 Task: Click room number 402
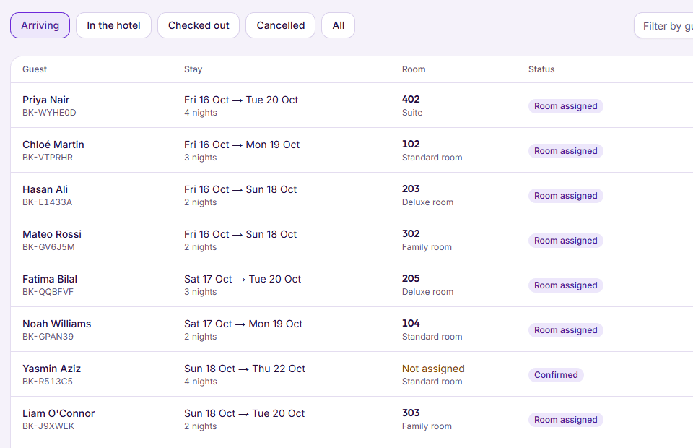[x=411, y=99]
